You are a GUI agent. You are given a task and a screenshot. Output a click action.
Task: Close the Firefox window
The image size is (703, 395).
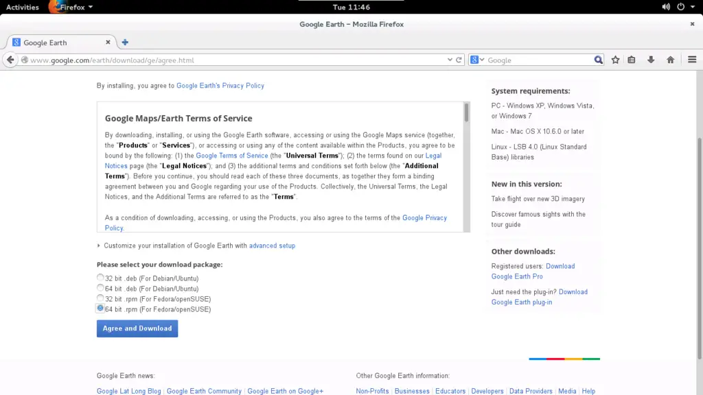click(692, 24)
